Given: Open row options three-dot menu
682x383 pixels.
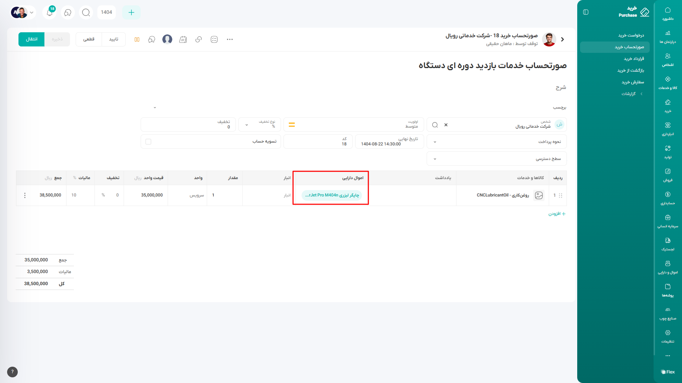Looking at the screenshot, I should 25,195.
